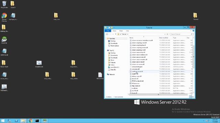Open the Share ribbon tab

pos(121,31)
